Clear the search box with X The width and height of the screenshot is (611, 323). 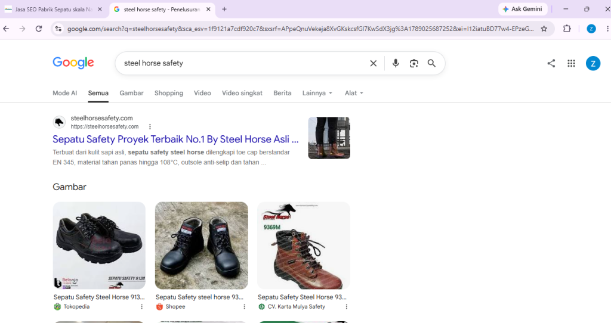point(374,63)
